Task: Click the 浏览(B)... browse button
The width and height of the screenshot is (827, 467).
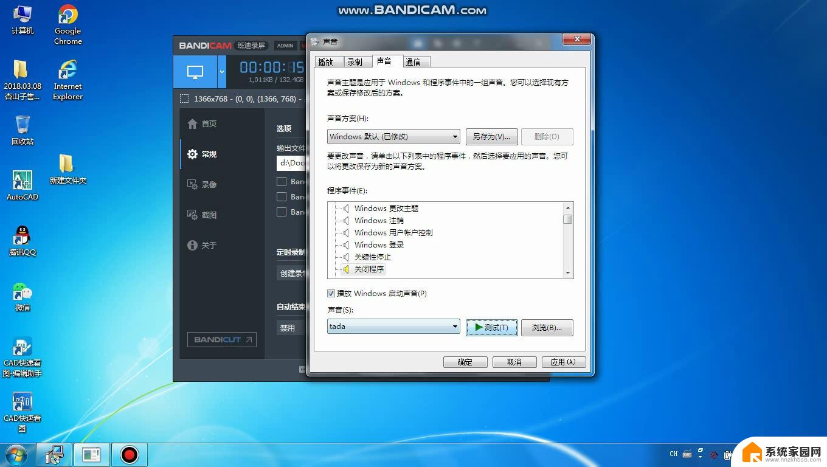Action: (x=547, y=328)
